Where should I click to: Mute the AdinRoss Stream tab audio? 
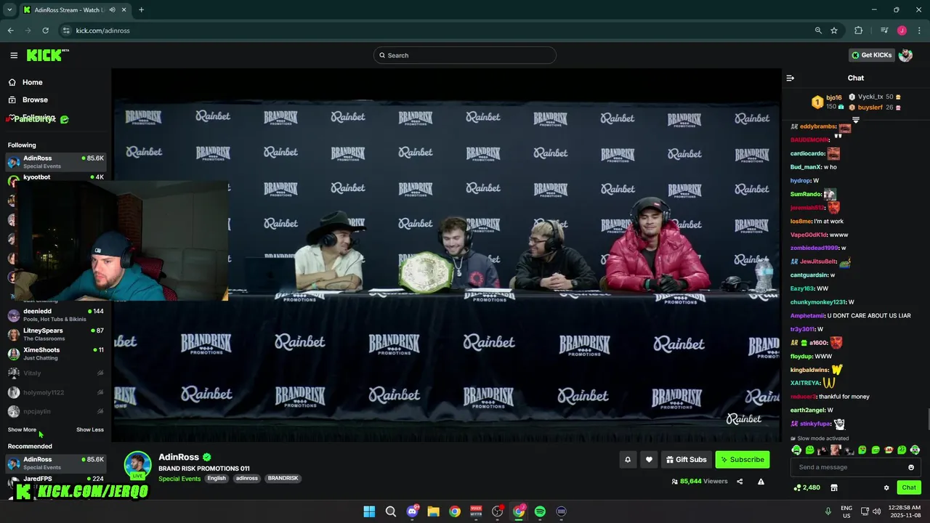(112, 9)
